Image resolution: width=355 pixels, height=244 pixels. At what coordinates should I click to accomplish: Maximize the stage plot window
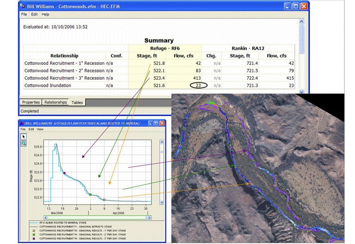pos(156,123)
